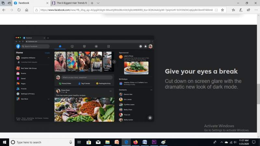Click the Type here to search box
The image size is (260, 146).
tap(42, 142)
